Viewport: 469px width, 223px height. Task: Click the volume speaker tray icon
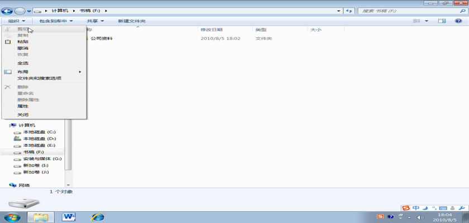coord(421,217)
